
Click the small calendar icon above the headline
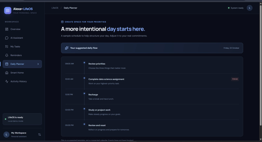62,22
